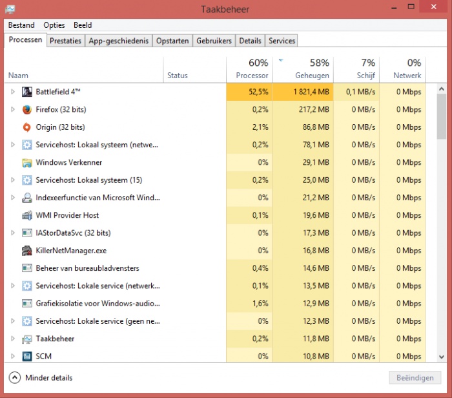Click gear icon of Servicehost: Lokale service (netwerk...
The width and height of the screenshot is (452, 398).
27,286
